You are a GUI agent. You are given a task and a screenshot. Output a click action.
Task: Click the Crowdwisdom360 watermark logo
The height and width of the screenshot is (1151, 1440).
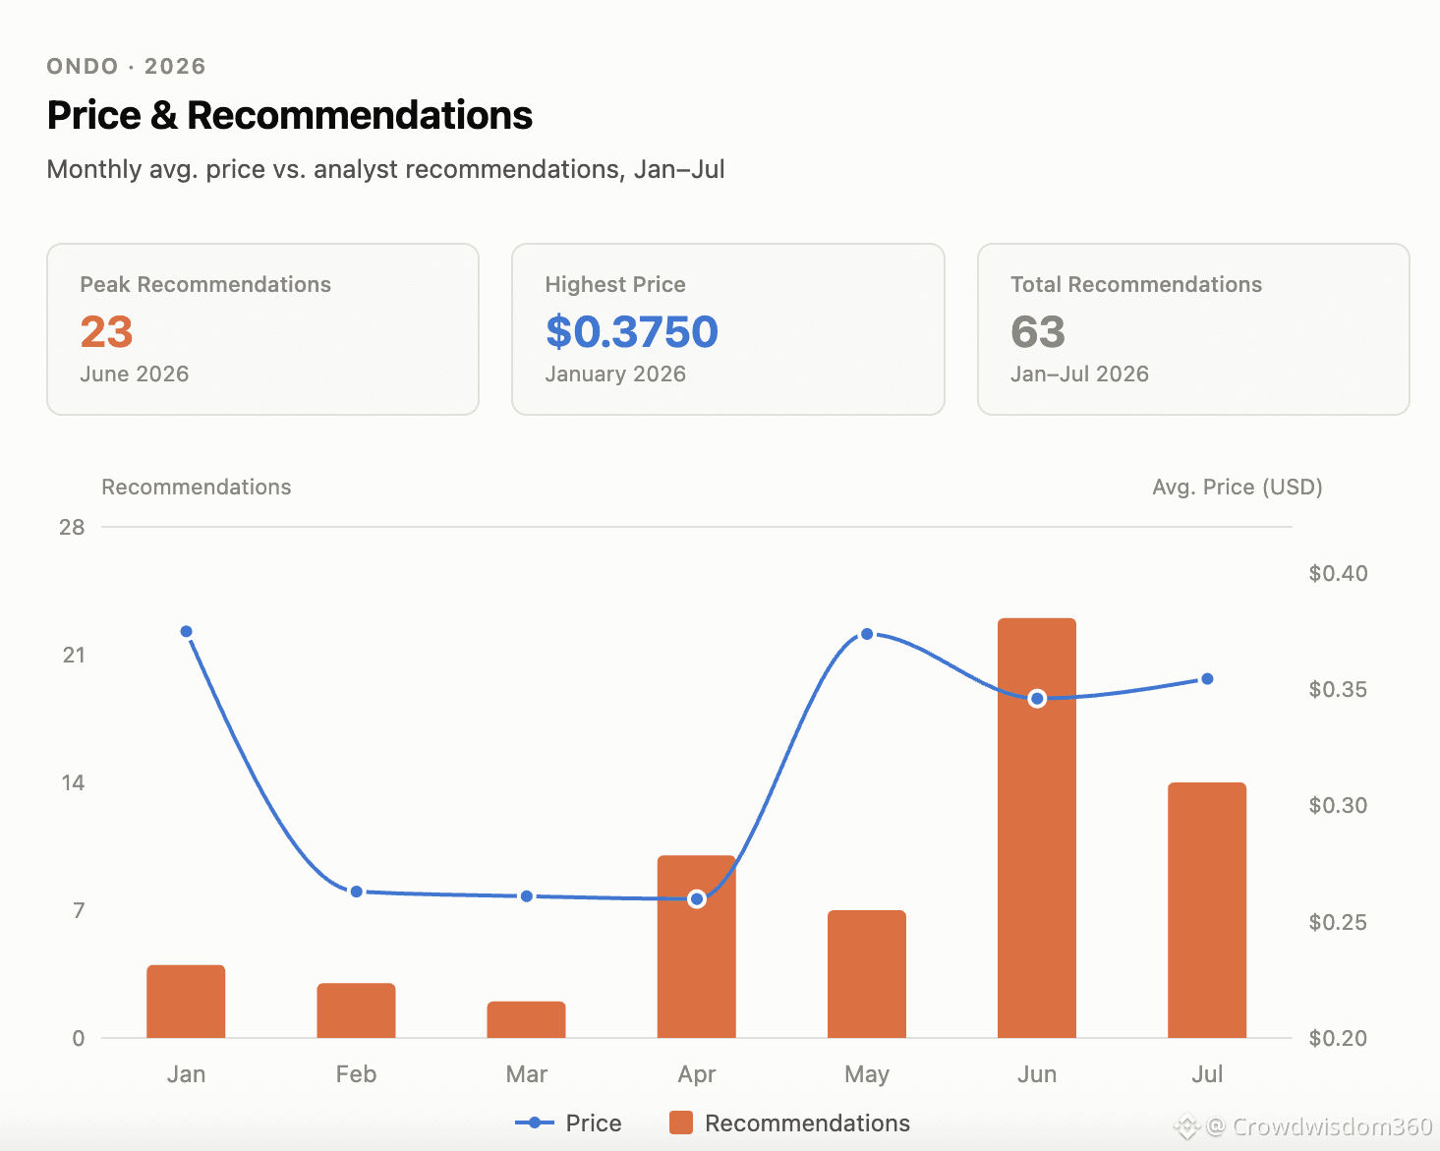click(x=1187, y=1126)
